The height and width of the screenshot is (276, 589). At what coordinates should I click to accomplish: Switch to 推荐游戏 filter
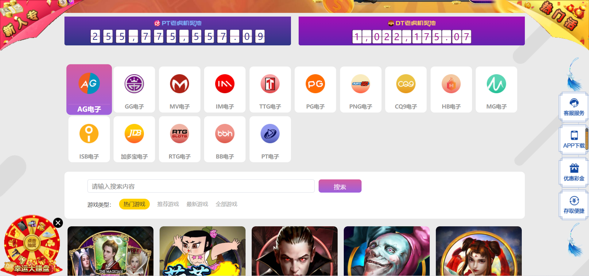point(168,204)
